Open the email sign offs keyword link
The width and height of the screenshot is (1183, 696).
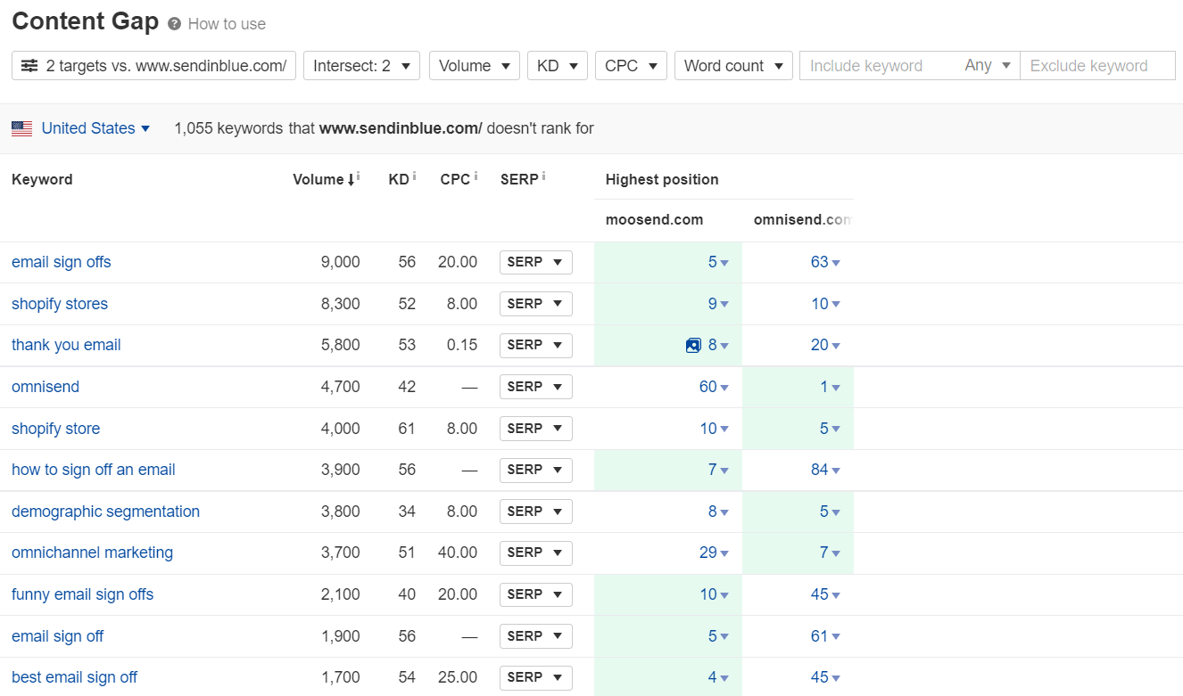62,262
